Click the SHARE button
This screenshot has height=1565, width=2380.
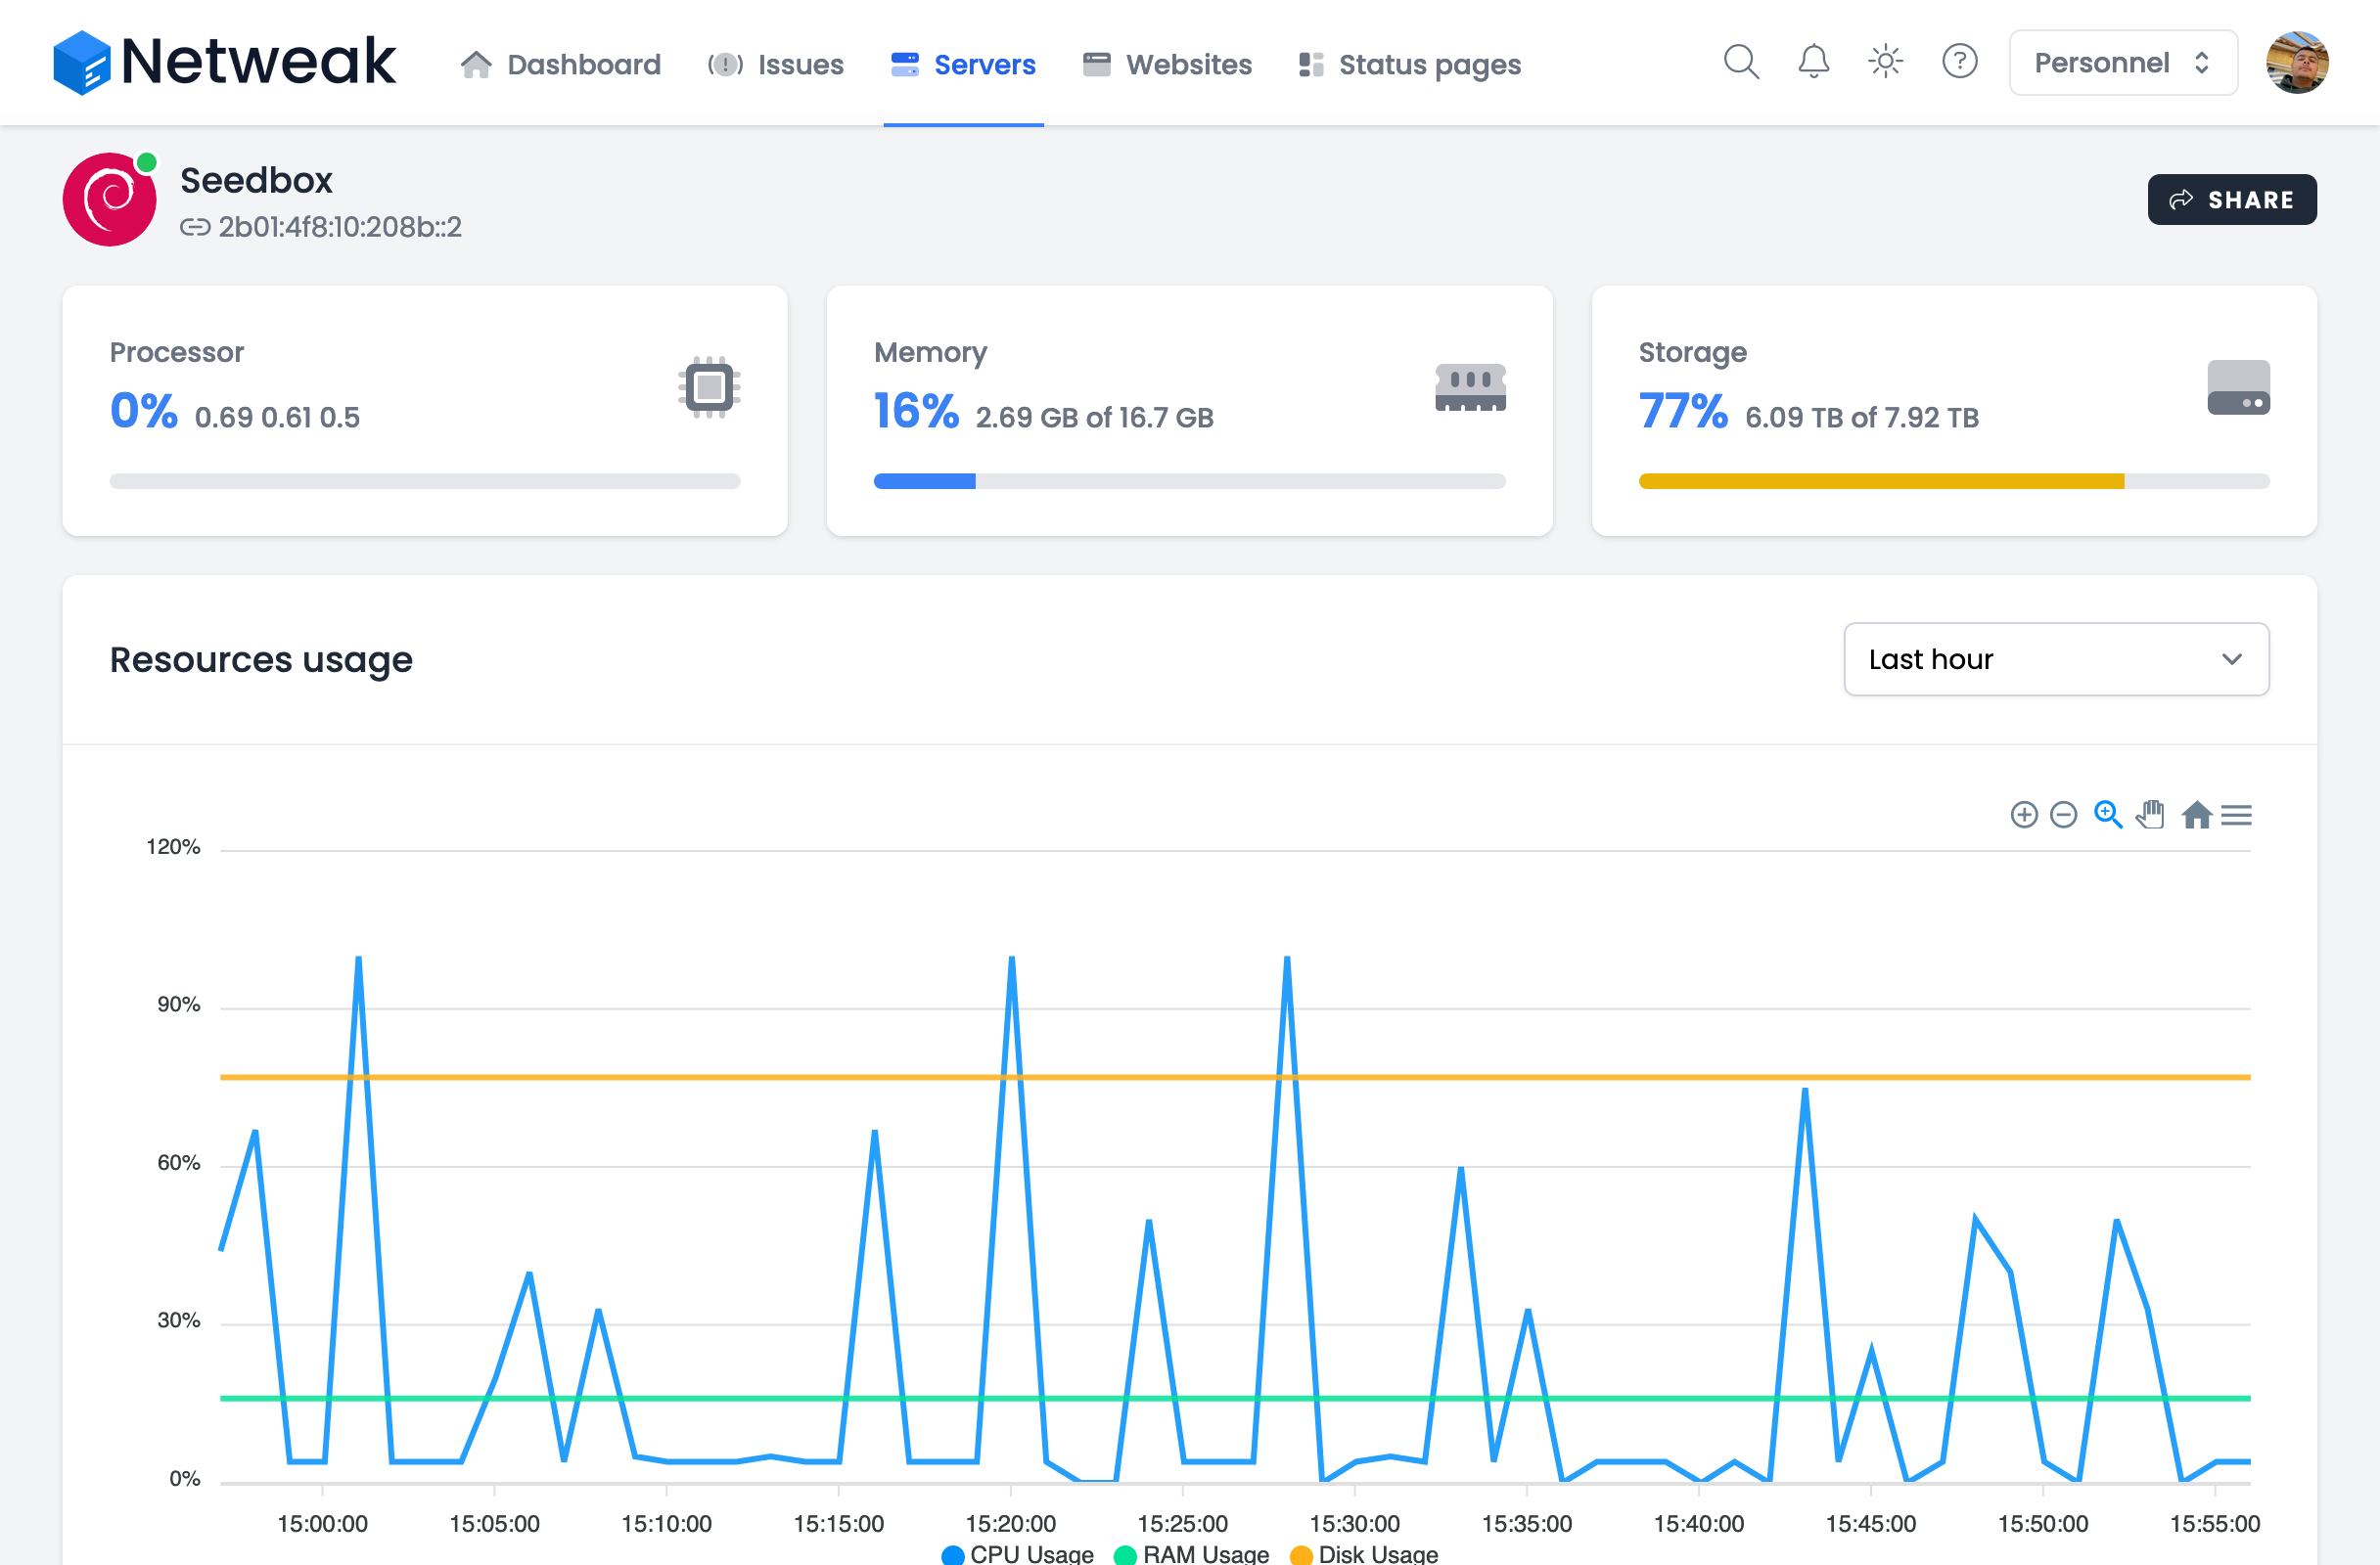(x=2232, y=199)
